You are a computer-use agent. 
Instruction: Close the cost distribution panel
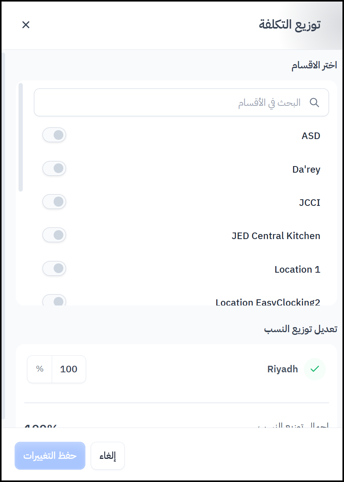pos(26,25)
